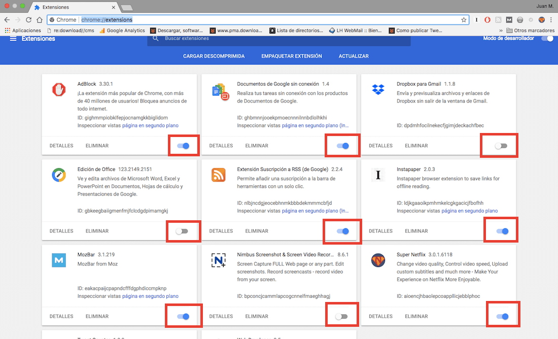Open the Aplicaciones apps grid shortcut
This screenshot has height=339, width=558.
23,30
